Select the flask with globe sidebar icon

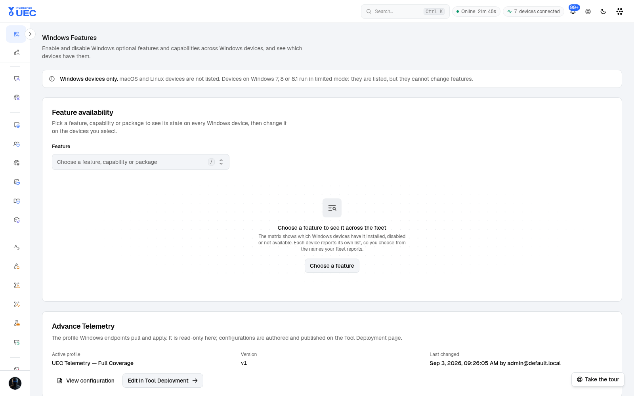pos(16,323)
